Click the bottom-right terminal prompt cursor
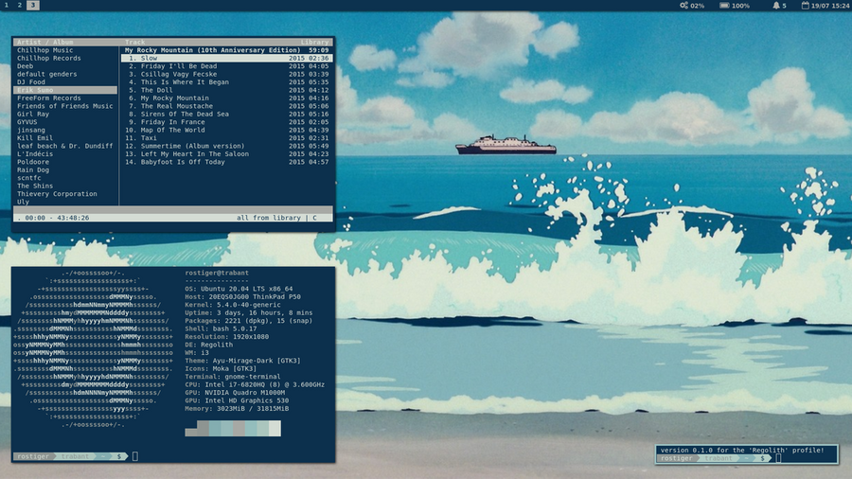Screen dimensions: 852x479 coord(778,458)
